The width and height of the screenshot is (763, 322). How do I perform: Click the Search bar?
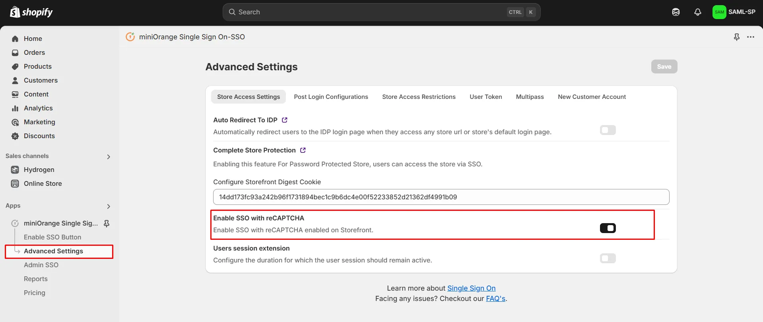[382, 12]
